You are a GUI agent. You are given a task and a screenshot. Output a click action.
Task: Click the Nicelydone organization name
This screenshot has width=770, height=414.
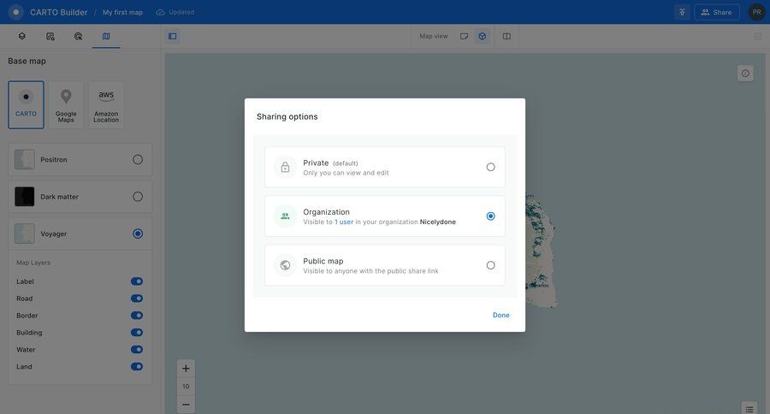click(437, 222)
